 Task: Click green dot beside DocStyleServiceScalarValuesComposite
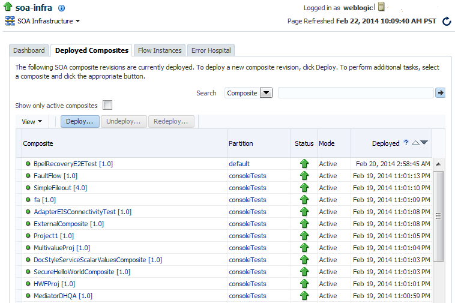[28, 260]
